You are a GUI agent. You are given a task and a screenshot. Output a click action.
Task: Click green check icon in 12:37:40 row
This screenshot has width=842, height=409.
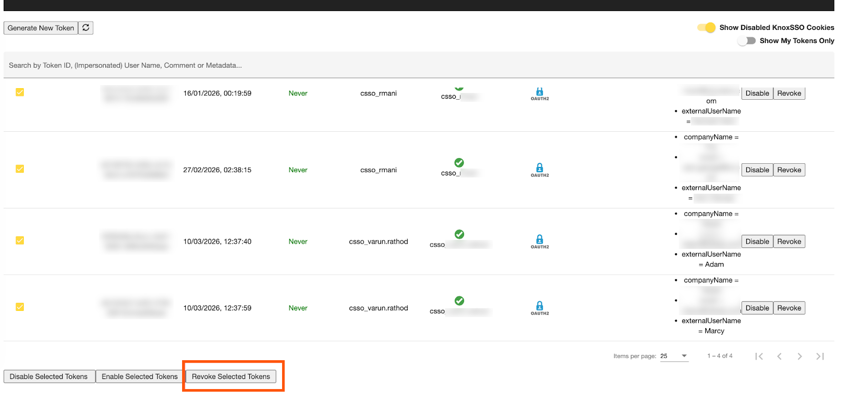click(459, 234)
